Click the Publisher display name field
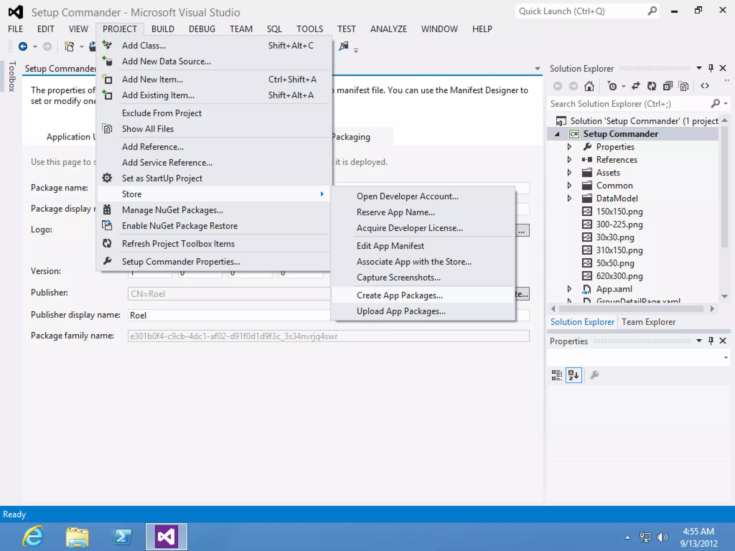 pyautogui.click(x=230, y=315)
